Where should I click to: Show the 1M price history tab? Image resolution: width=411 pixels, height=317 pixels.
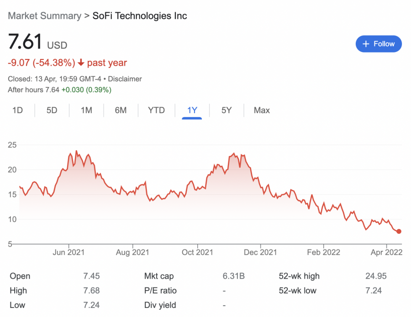coord(86,110)
